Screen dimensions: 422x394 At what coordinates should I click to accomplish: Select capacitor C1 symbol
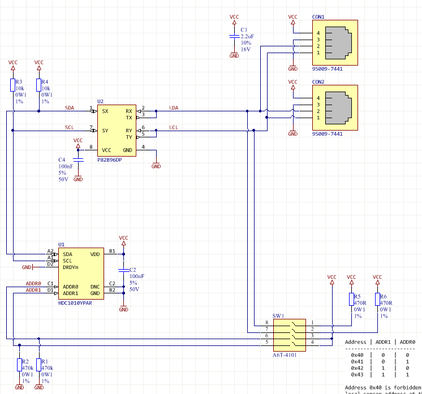pyautogui.click(x=234, y=36)
